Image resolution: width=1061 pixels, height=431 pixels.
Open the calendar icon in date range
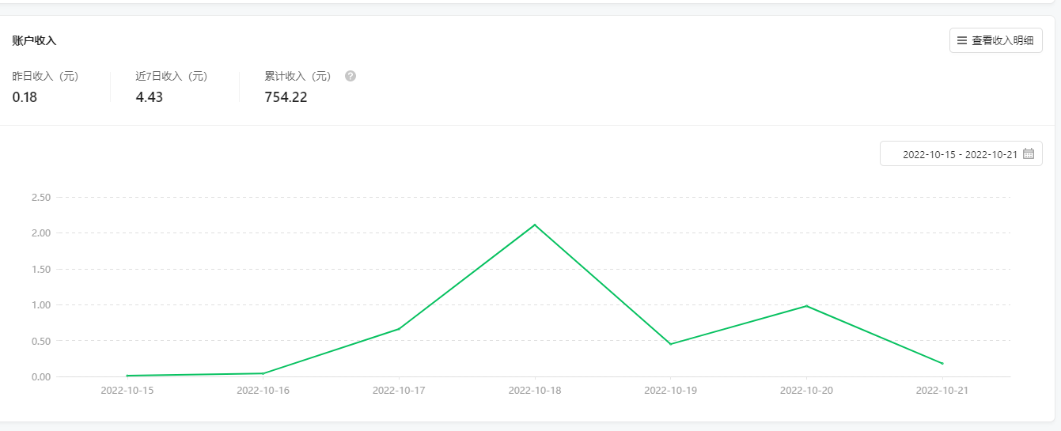point(1029,154)
